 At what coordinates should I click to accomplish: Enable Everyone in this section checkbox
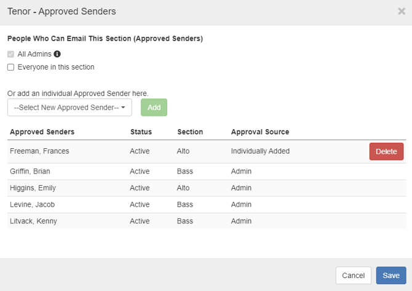(11, 67)
